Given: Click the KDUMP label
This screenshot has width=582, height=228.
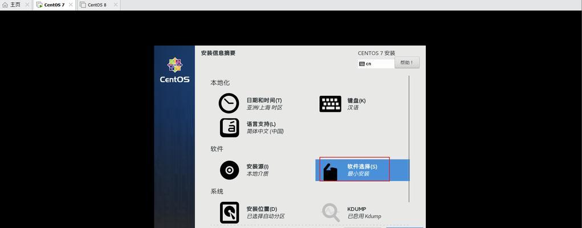Looking at the screenshot, I should [x=357, y=209].
